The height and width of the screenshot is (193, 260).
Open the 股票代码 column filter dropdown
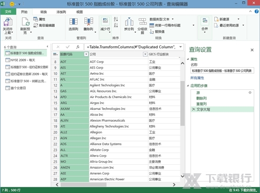click(x=86, y=54)
